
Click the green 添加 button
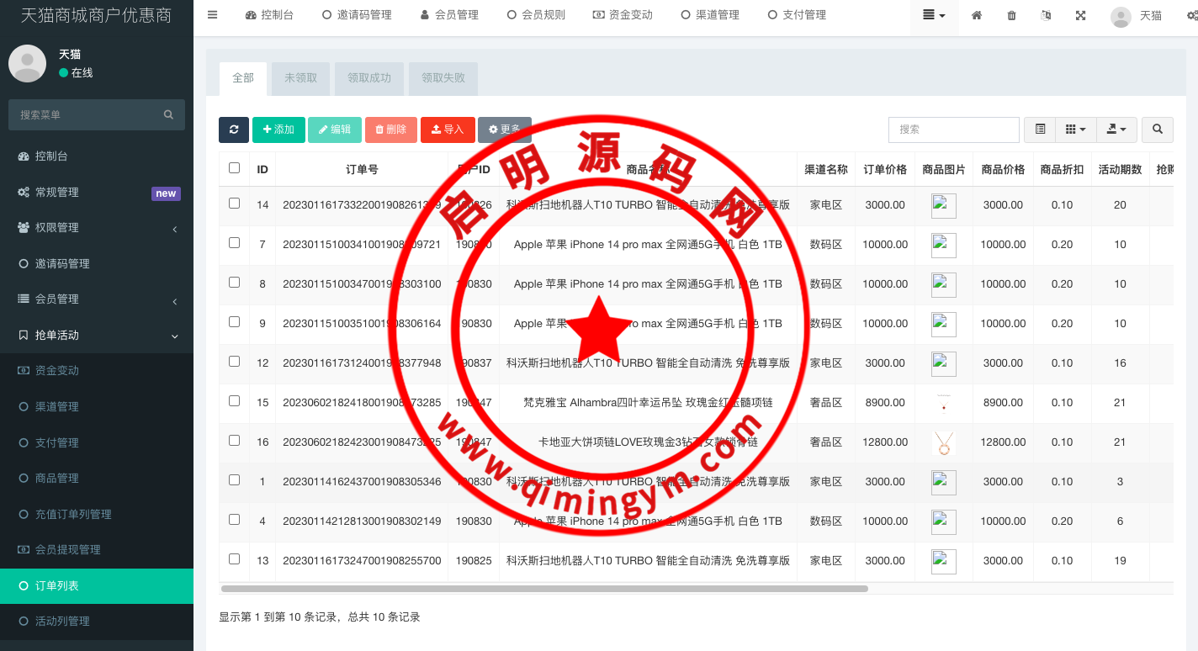(x=278, y=130)
